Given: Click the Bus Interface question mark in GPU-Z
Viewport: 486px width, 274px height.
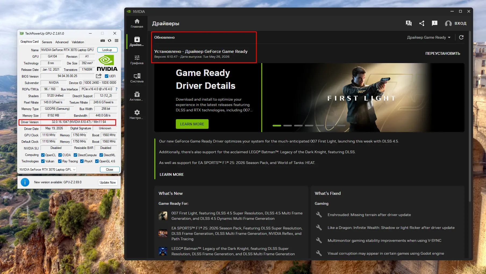Looking at the screenshot, I should [x=116, y=89].
